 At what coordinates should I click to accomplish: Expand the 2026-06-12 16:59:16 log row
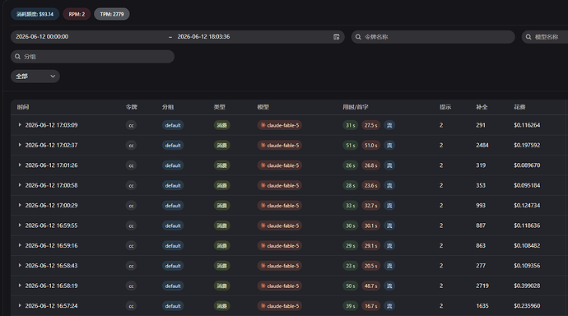[x=20, y=245]
